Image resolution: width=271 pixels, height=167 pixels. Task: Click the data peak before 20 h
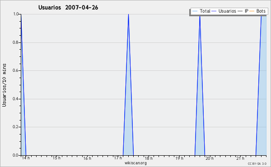click(x=200, y=84)
